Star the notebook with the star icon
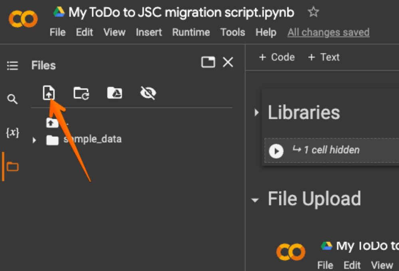 point(313,12)
